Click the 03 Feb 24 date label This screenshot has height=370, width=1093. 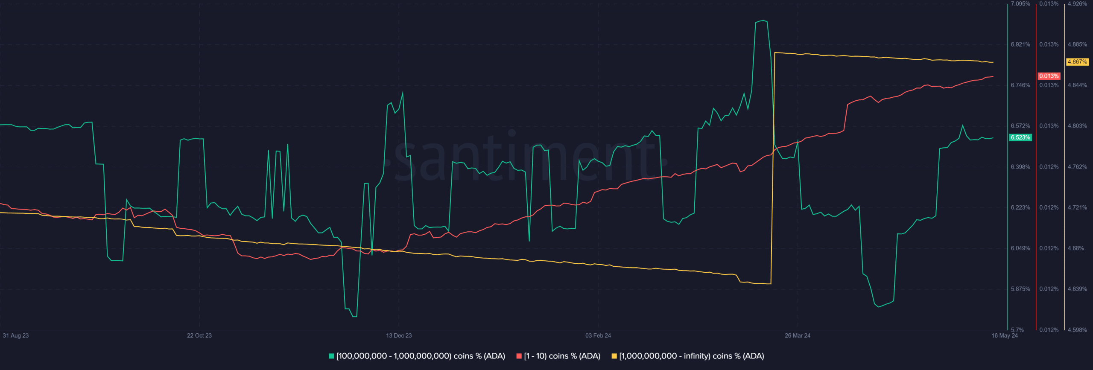598,335
